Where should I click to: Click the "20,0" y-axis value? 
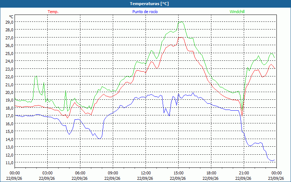click(x=9, y=92)
